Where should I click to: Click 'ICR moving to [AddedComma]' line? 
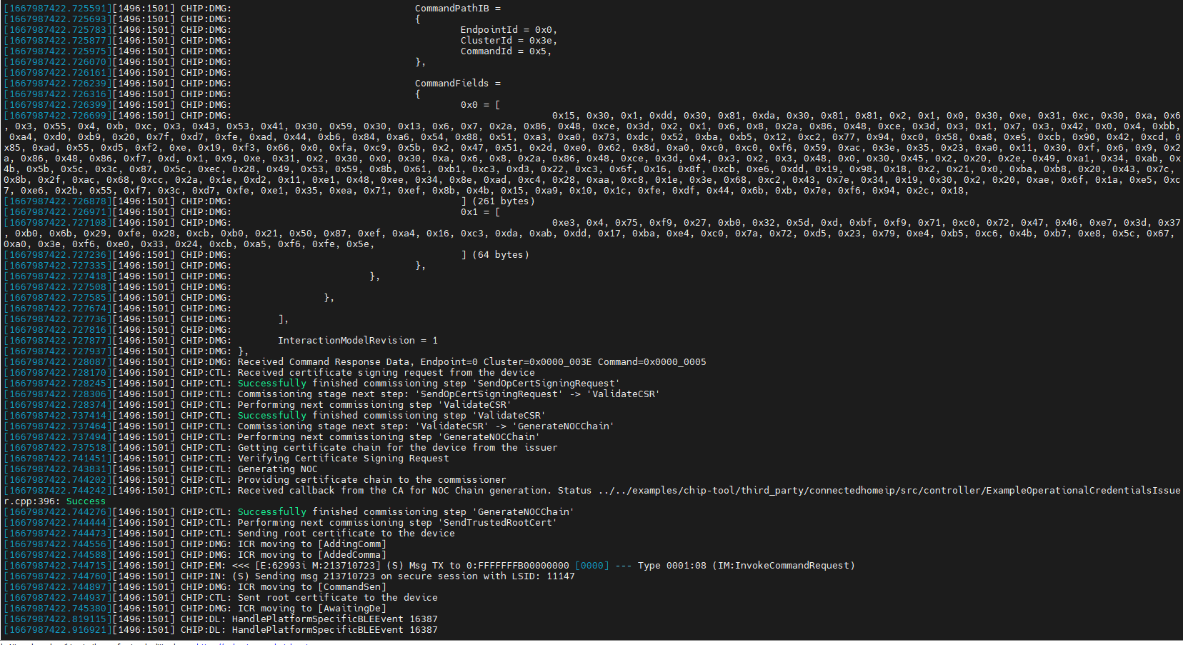[311, 555]
